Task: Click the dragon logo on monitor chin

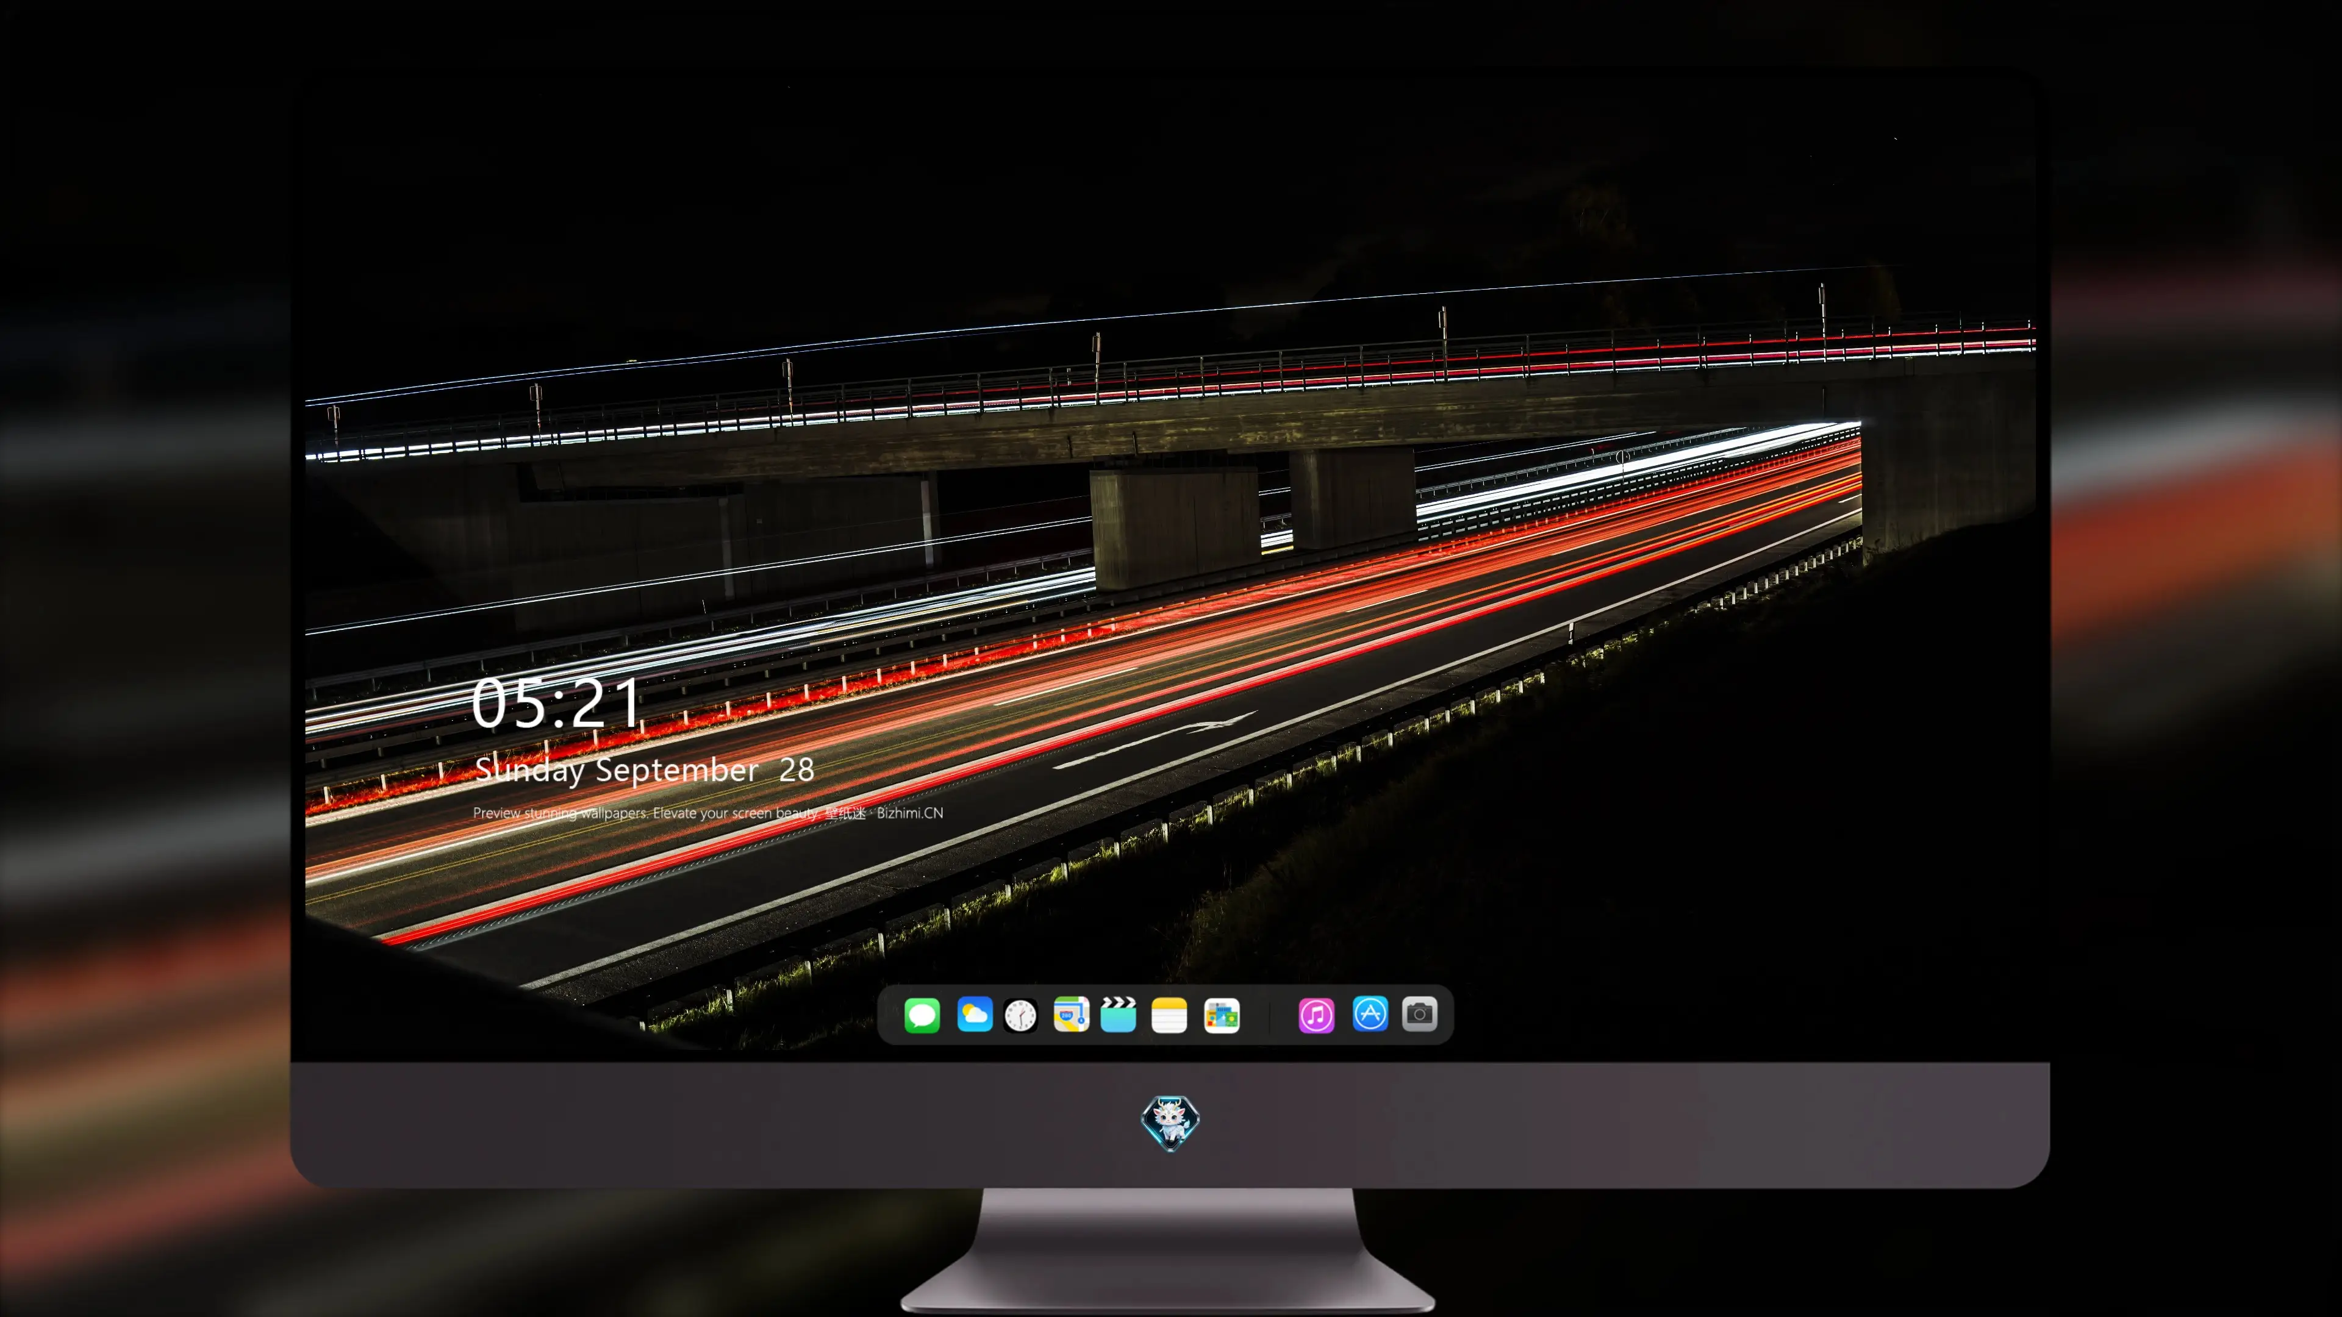Action: point(1170,1122)
